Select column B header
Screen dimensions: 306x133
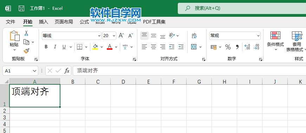(73, 82)
